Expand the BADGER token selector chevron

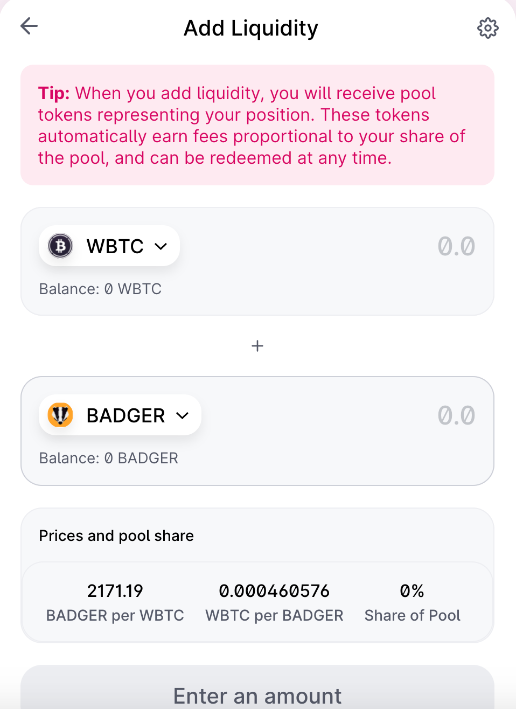pyautogui.click(x=183, y=415)
